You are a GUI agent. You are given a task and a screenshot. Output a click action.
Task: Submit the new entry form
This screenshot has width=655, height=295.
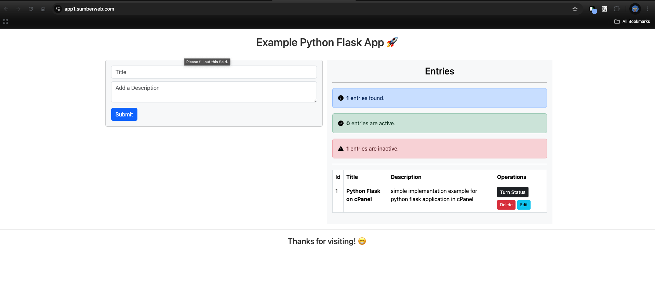[x=124, y=114]
